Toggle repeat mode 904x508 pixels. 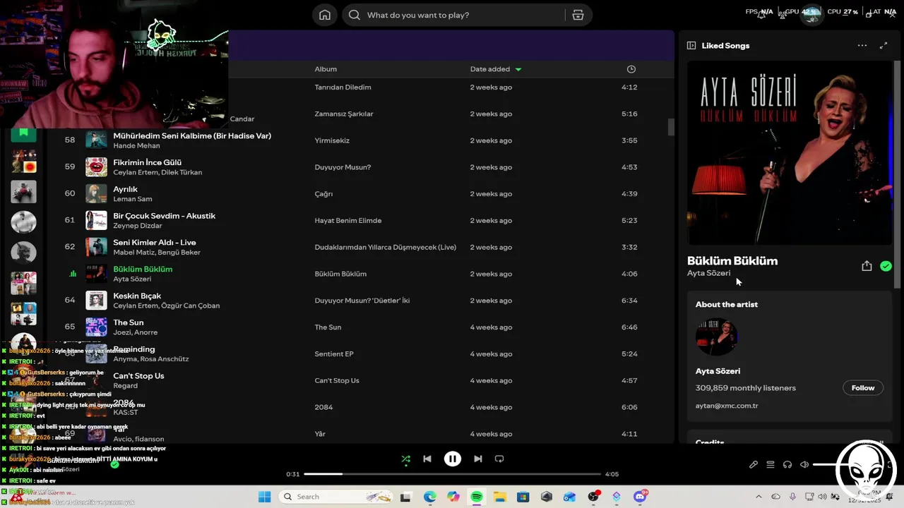(499, 459)
